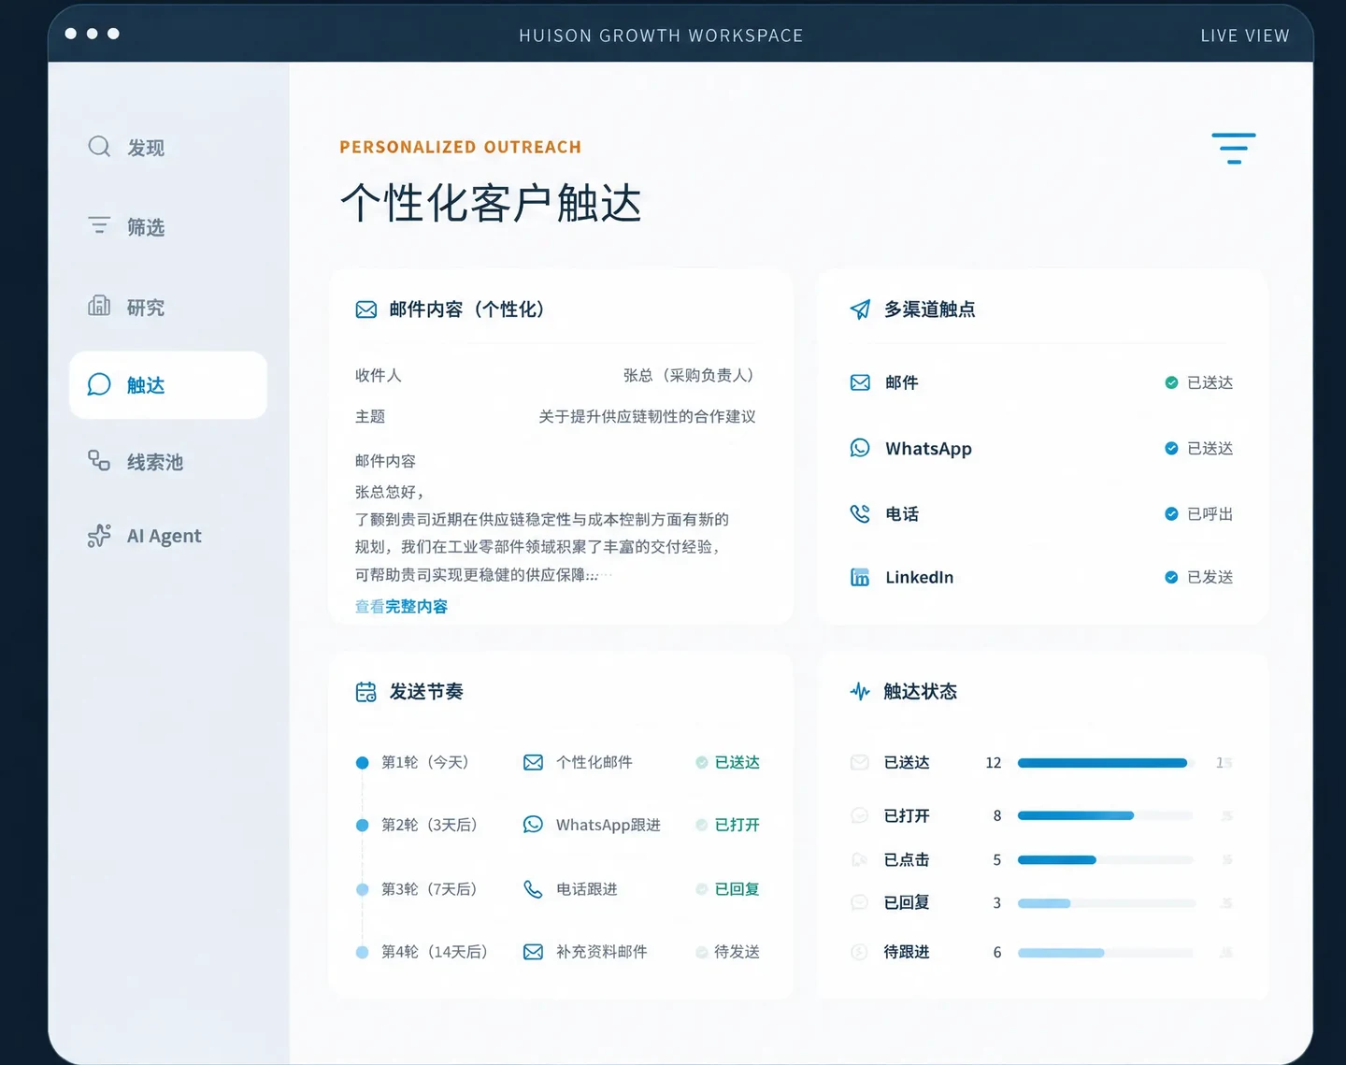Click the 待跟进 progress bar
This screenshot has width=1346, height=1065.
(1106, 953)
